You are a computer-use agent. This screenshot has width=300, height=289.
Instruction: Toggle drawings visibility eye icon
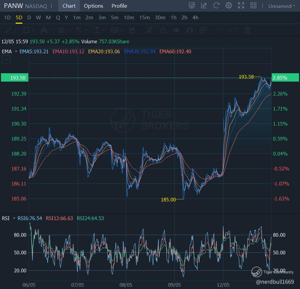[176, 30]
